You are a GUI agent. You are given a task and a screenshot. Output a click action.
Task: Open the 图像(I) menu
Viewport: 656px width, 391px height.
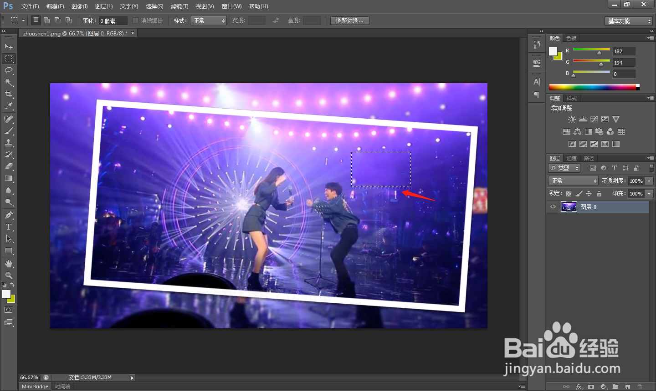pyautogui.click(x=80, y=6)
